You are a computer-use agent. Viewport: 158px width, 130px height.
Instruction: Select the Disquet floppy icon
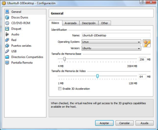pos(7,29)
